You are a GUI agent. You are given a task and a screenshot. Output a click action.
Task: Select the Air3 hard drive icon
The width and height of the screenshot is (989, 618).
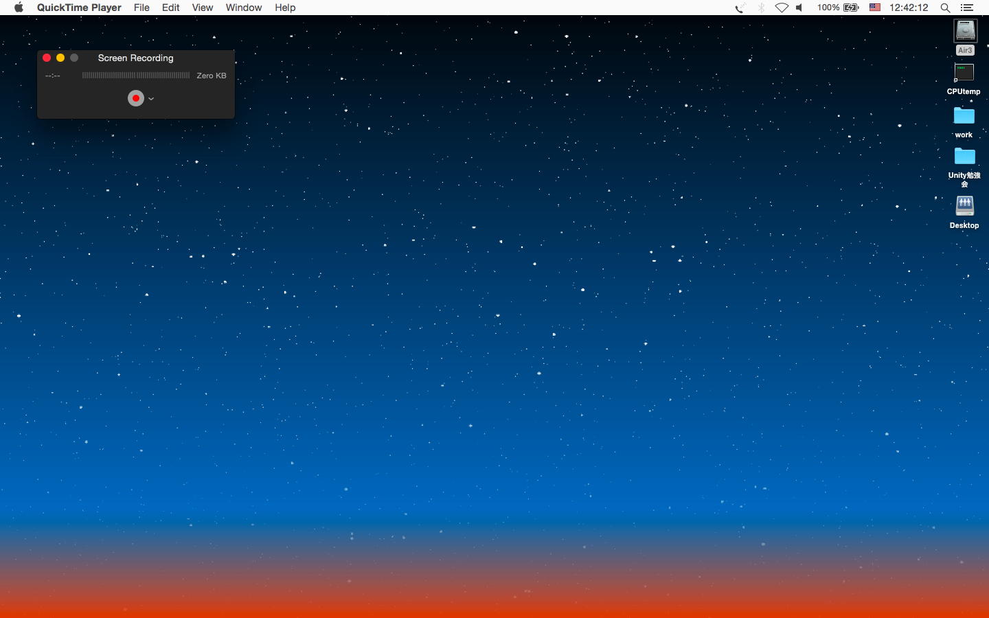[965, 31]
